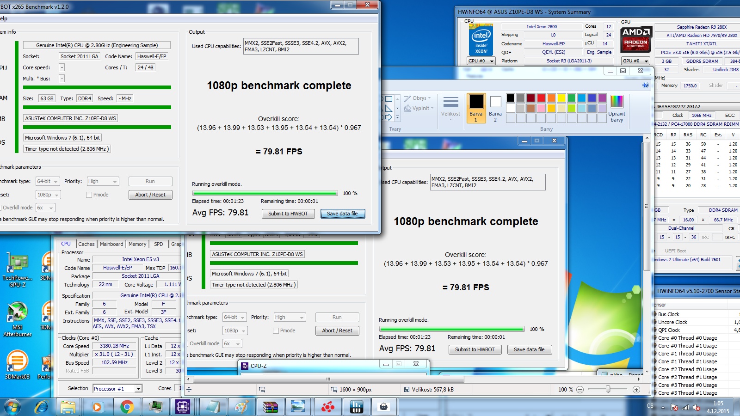Open the GPU #0 selector in HWiNFO

(x=635, y=61)
